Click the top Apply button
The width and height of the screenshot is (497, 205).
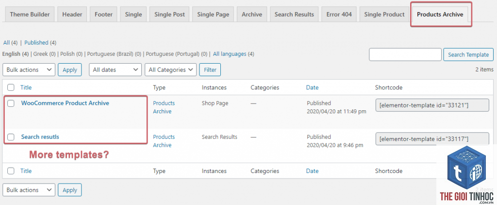click(70, 70)
